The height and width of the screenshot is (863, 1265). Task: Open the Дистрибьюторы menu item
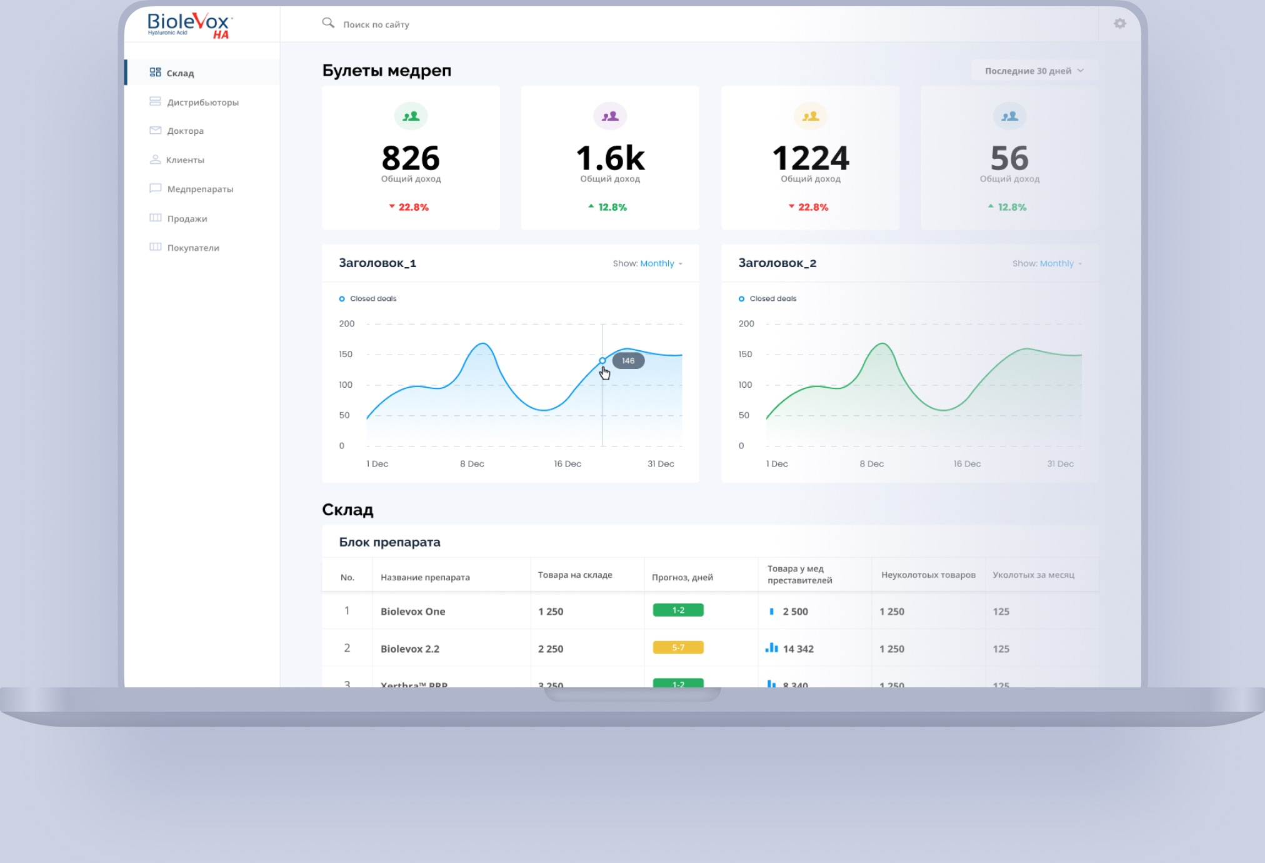pos(202,102)
